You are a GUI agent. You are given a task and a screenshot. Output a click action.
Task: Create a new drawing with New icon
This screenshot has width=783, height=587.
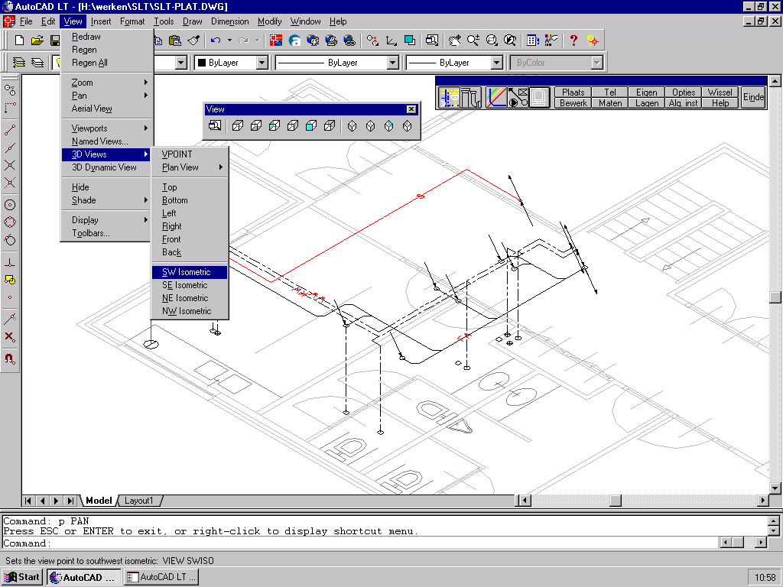19,41
